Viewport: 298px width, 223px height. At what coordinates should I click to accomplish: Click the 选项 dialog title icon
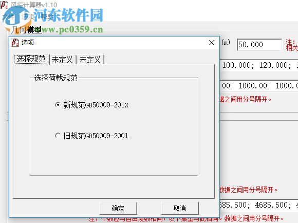pos(15,43)
